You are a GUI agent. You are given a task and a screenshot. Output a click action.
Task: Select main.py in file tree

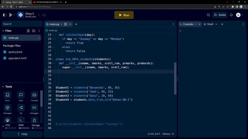click(x=21, y=38)
